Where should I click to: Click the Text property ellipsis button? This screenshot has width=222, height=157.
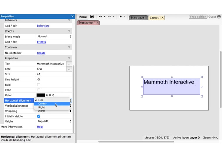coord(69,64)
